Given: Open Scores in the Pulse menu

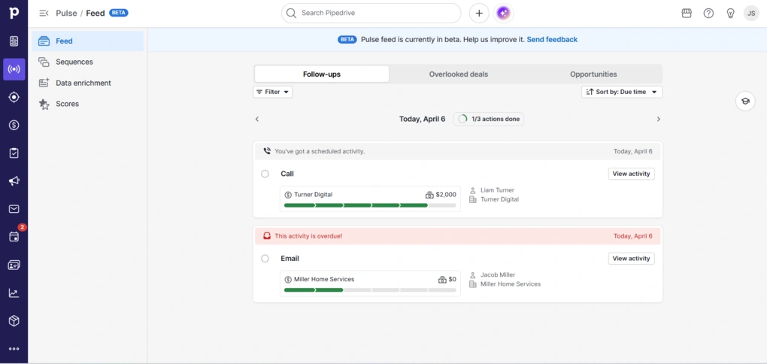Looking at the screenshot, I should (88, 104).
